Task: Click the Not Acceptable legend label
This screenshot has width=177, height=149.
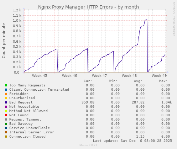Action: (x=24, y=107)
